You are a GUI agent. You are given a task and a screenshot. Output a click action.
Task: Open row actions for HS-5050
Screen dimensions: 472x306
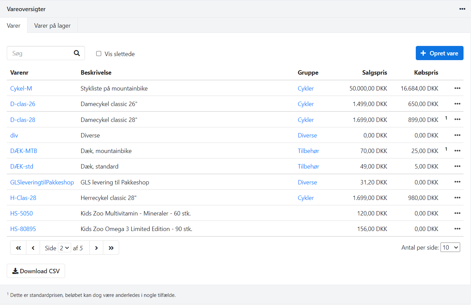457,213
